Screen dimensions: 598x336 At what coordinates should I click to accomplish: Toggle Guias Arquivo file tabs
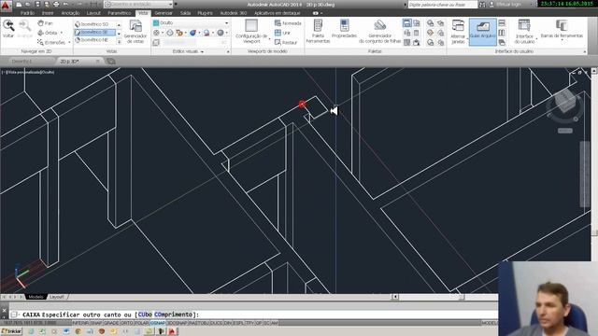point(483,32)
